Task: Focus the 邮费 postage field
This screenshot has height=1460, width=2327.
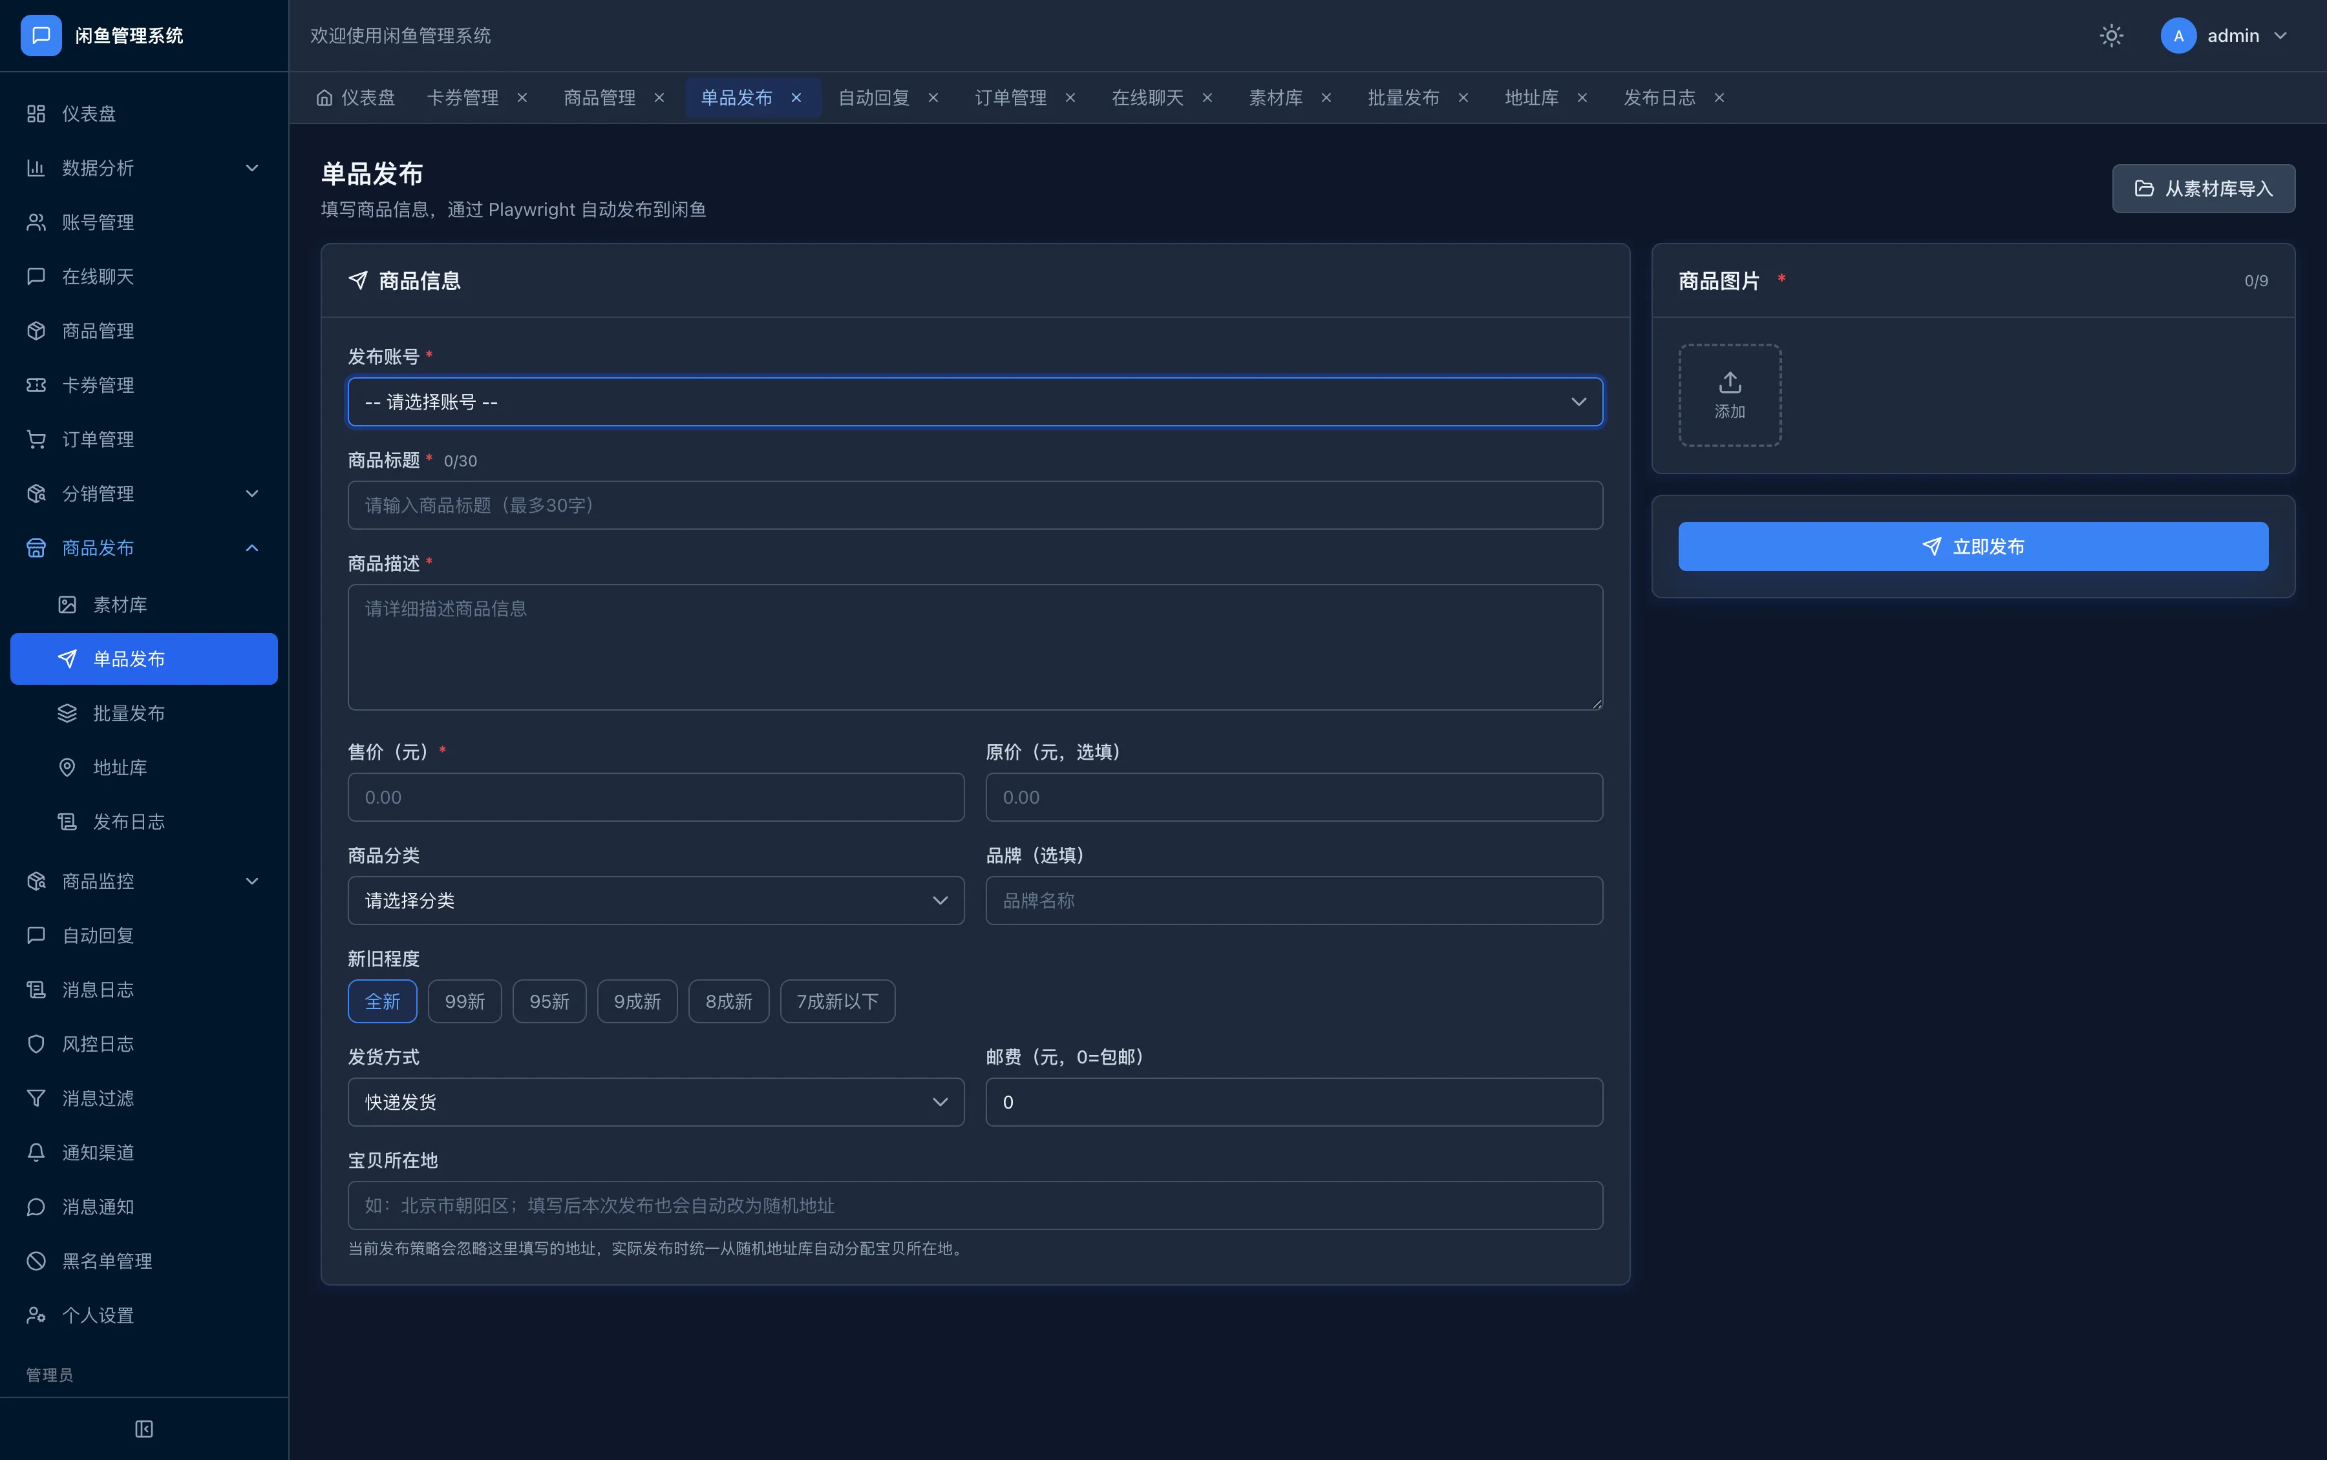Action: (x=1293, y=1101)
